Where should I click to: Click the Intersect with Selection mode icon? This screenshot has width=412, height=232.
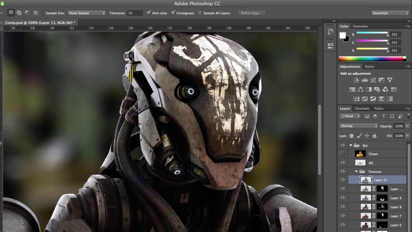tap(36, 12)
